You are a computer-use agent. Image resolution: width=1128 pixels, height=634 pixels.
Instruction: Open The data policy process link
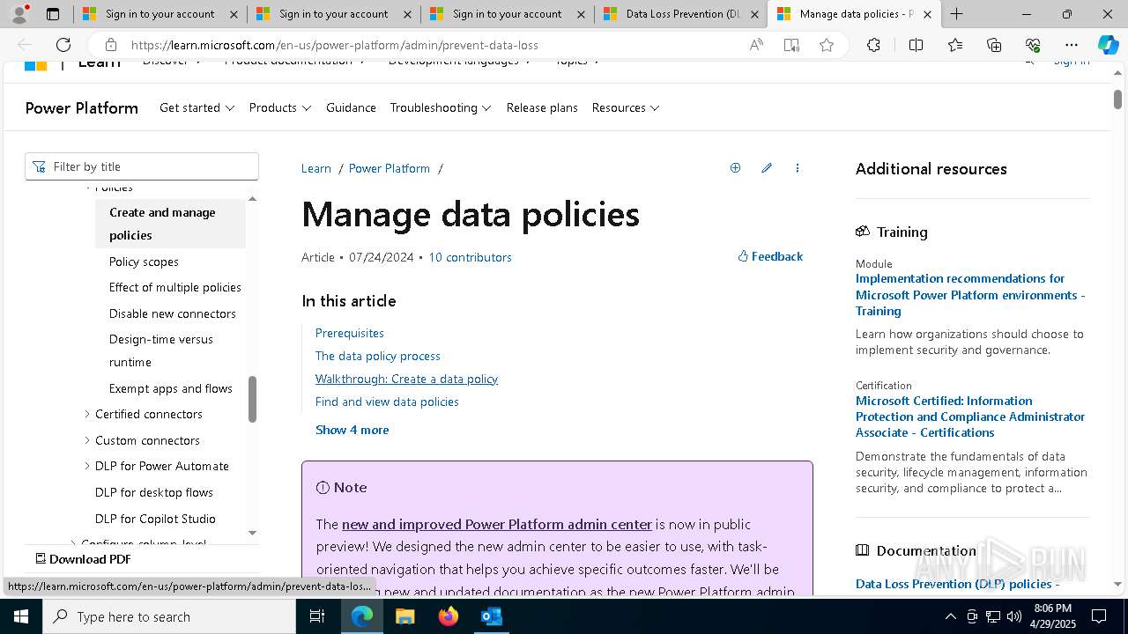(x=378, y=356)
